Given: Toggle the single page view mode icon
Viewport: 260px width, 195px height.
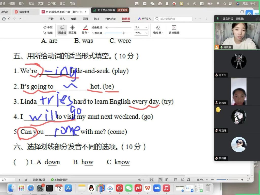Looking at the screenshot, I should click(160, 180).
